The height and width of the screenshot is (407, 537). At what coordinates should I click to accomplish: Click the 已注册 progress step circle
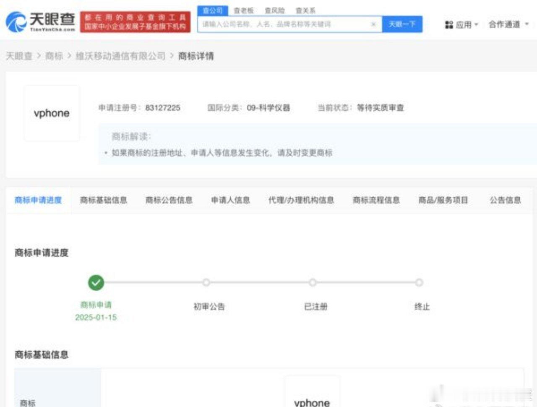point(313,282)
